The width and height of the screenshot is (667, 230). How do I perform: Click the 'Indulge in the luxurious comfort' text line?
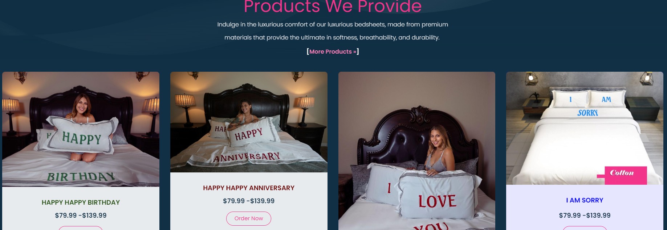coord(333,24)
